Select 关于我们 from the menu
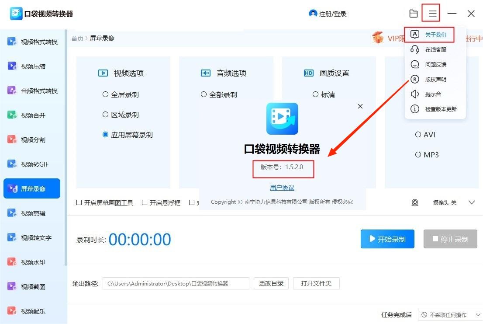Viewport: 483px width, 324px height. pos(429,35)
